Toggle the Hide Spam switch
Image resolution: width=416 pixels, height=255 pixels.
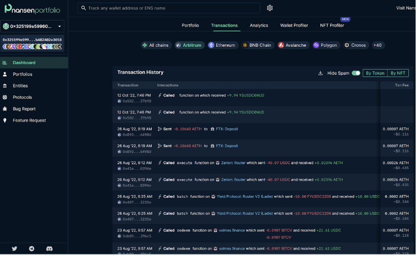coord(356,73)
